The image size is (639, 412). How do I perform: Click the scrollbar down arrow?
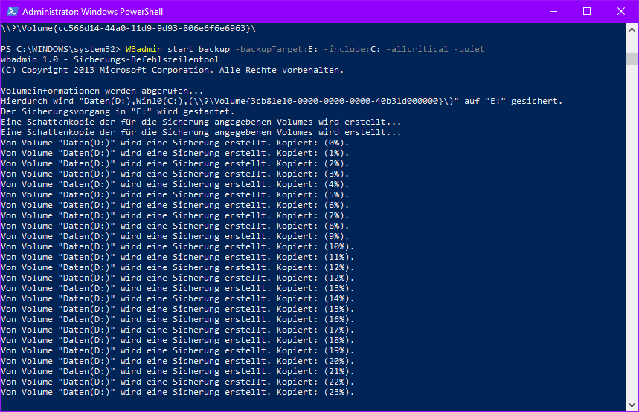(x=632, y=405)
